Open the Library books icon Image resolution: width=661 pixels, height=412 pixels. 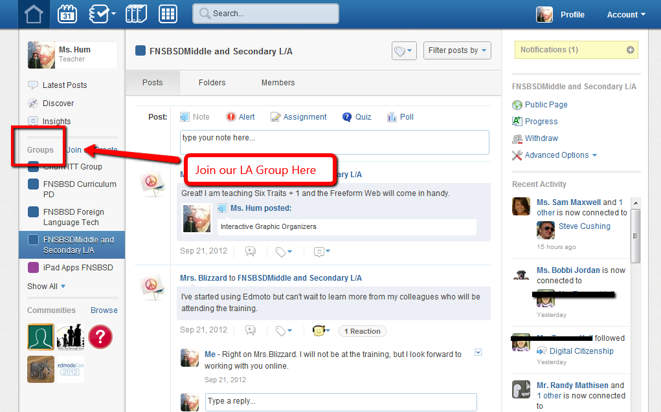point(136,14)
